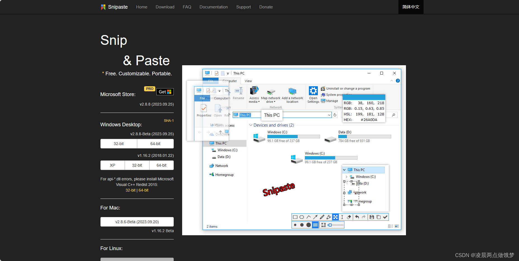Select Network in Explorer navigation pane
The height and width of the screenshot is (261, 519).
[222, 166]
